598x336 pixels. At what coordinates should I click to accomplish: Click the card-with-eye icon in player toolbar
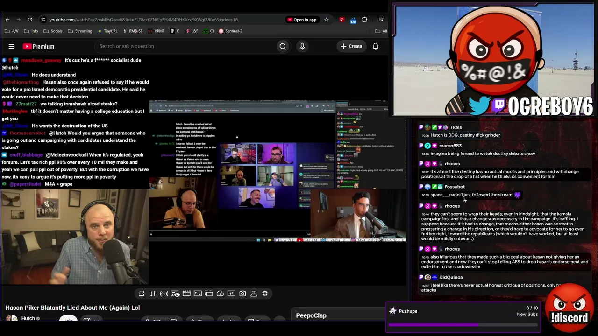175,294
